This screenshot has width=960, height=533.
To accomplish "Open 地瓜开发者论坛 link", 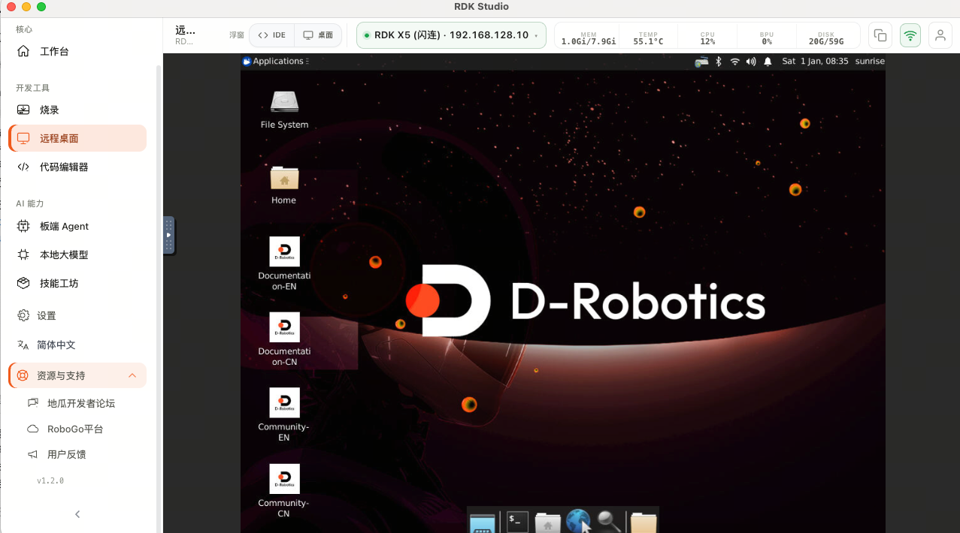I will click(x=81, y=403).
